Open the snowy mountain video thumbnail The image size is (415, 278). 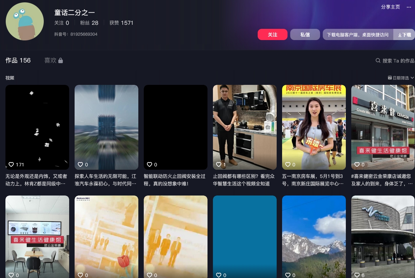pos(314,237)
